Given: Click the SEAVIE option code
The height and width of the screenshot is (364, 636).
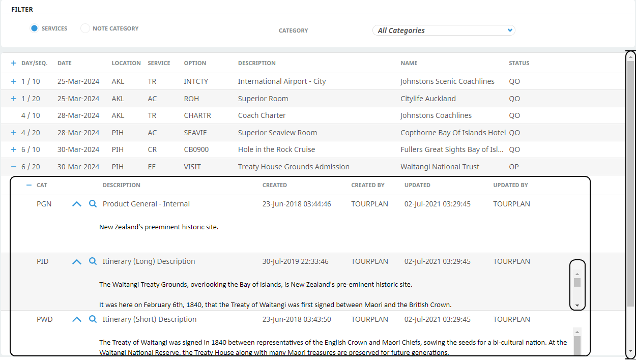Looking at the screenshot, I should [x=196, y=133].
